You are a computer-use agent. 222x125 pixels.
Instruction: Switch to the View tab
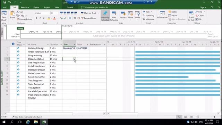[57, 7]
